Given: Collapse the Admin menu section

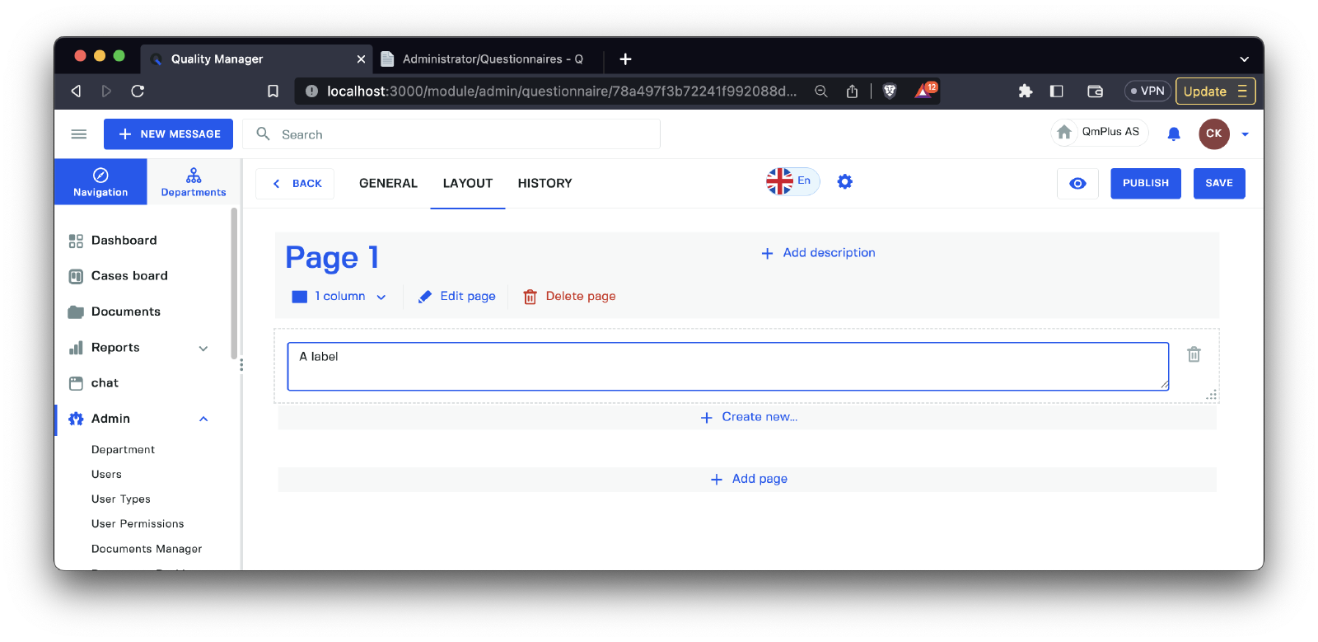Looking at the screenshot, I should tap(203, 419).
